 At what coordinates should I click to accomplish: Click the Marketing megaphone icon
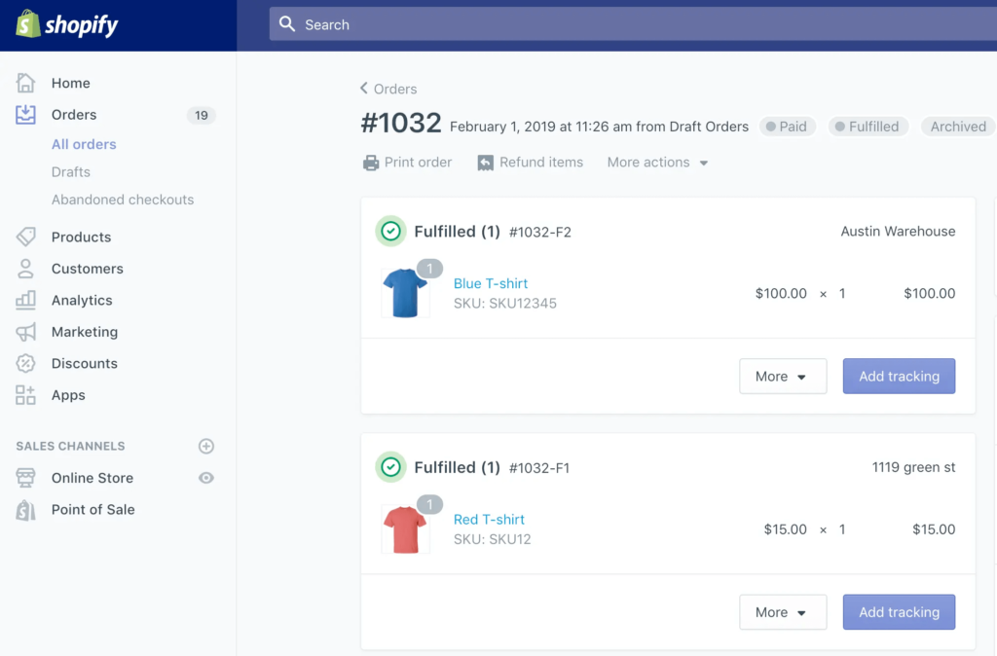[27, 332]
